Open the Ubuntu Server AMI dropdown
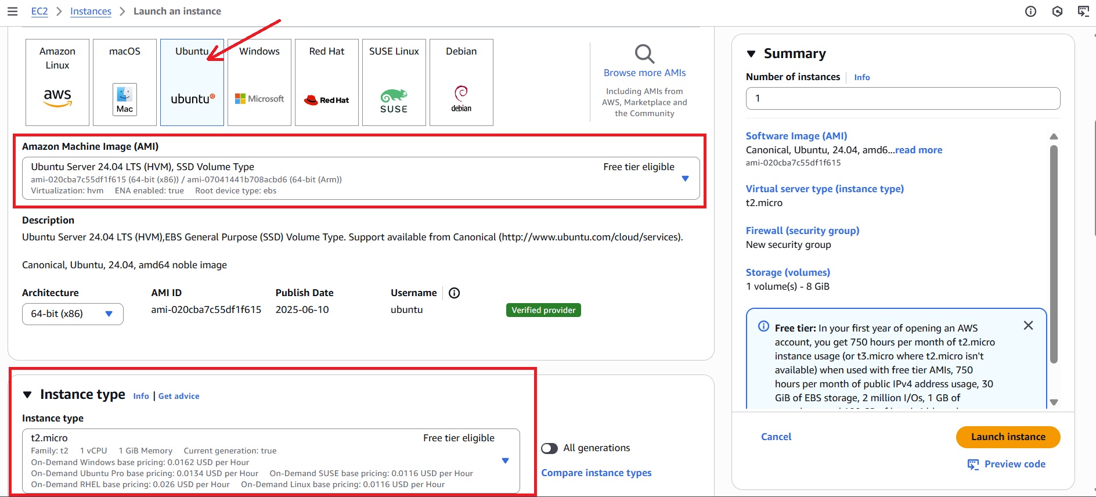 tap(685, 179)
